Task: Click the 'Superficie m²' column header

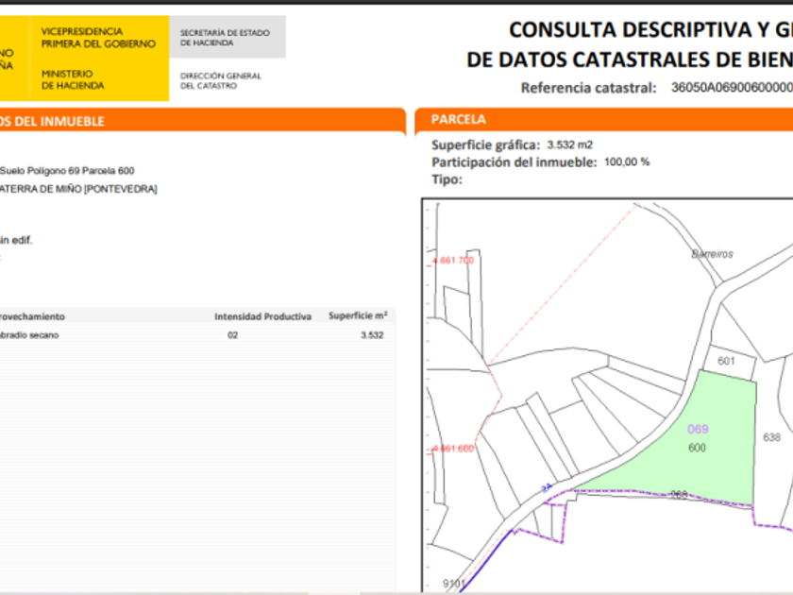Action: [x=358, y=315]
